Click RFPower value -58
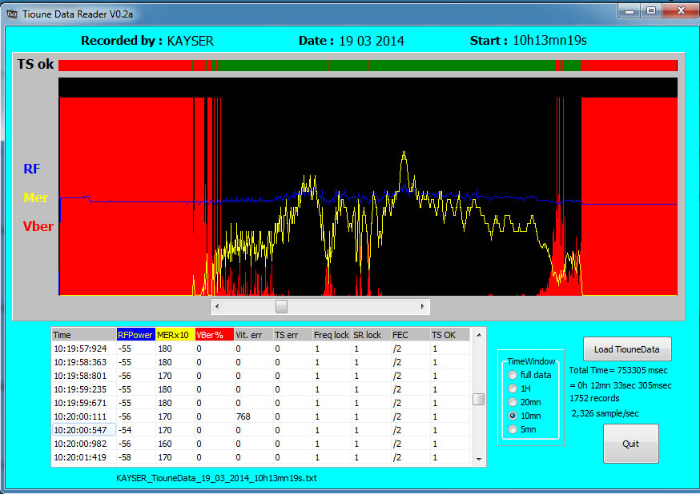 point(125,457)
